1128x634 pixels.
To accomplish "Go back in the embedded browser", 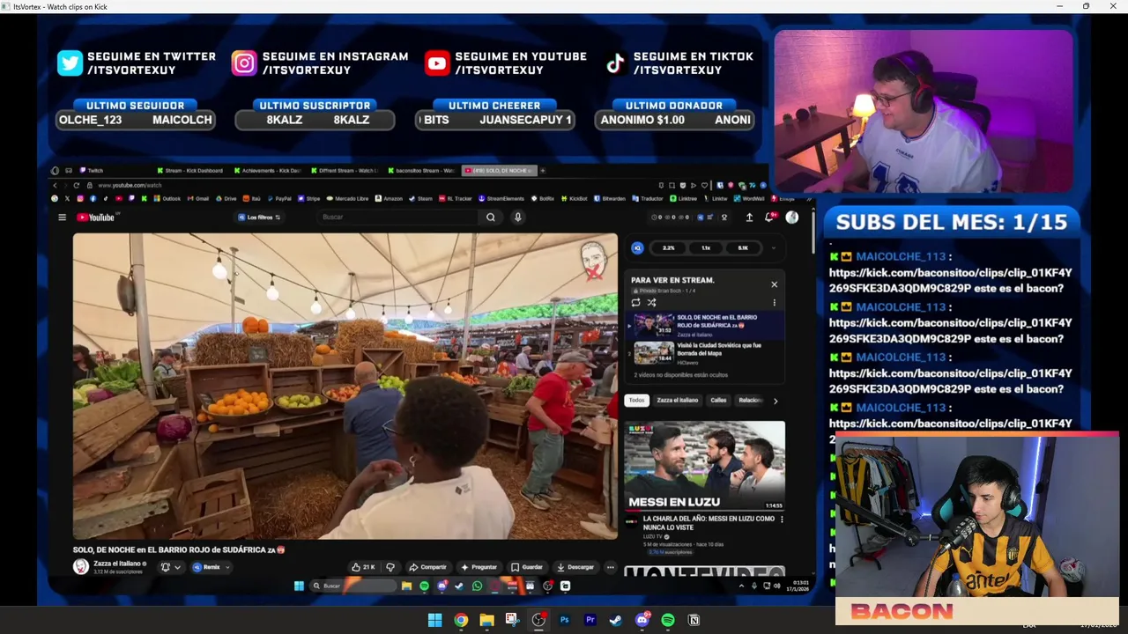I will click(55, 185).
